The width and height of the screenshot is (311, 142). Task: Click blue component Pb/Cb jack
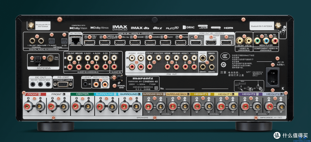[x=266, y=41]
